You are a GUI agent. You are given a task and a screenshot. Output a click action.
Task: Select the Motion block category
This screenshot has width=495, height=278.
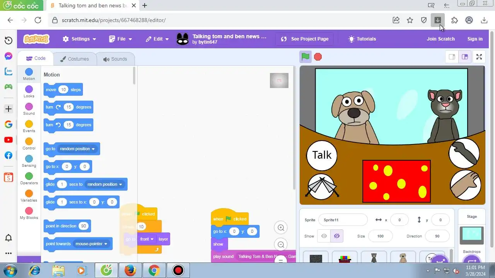[x=29, y=74]
